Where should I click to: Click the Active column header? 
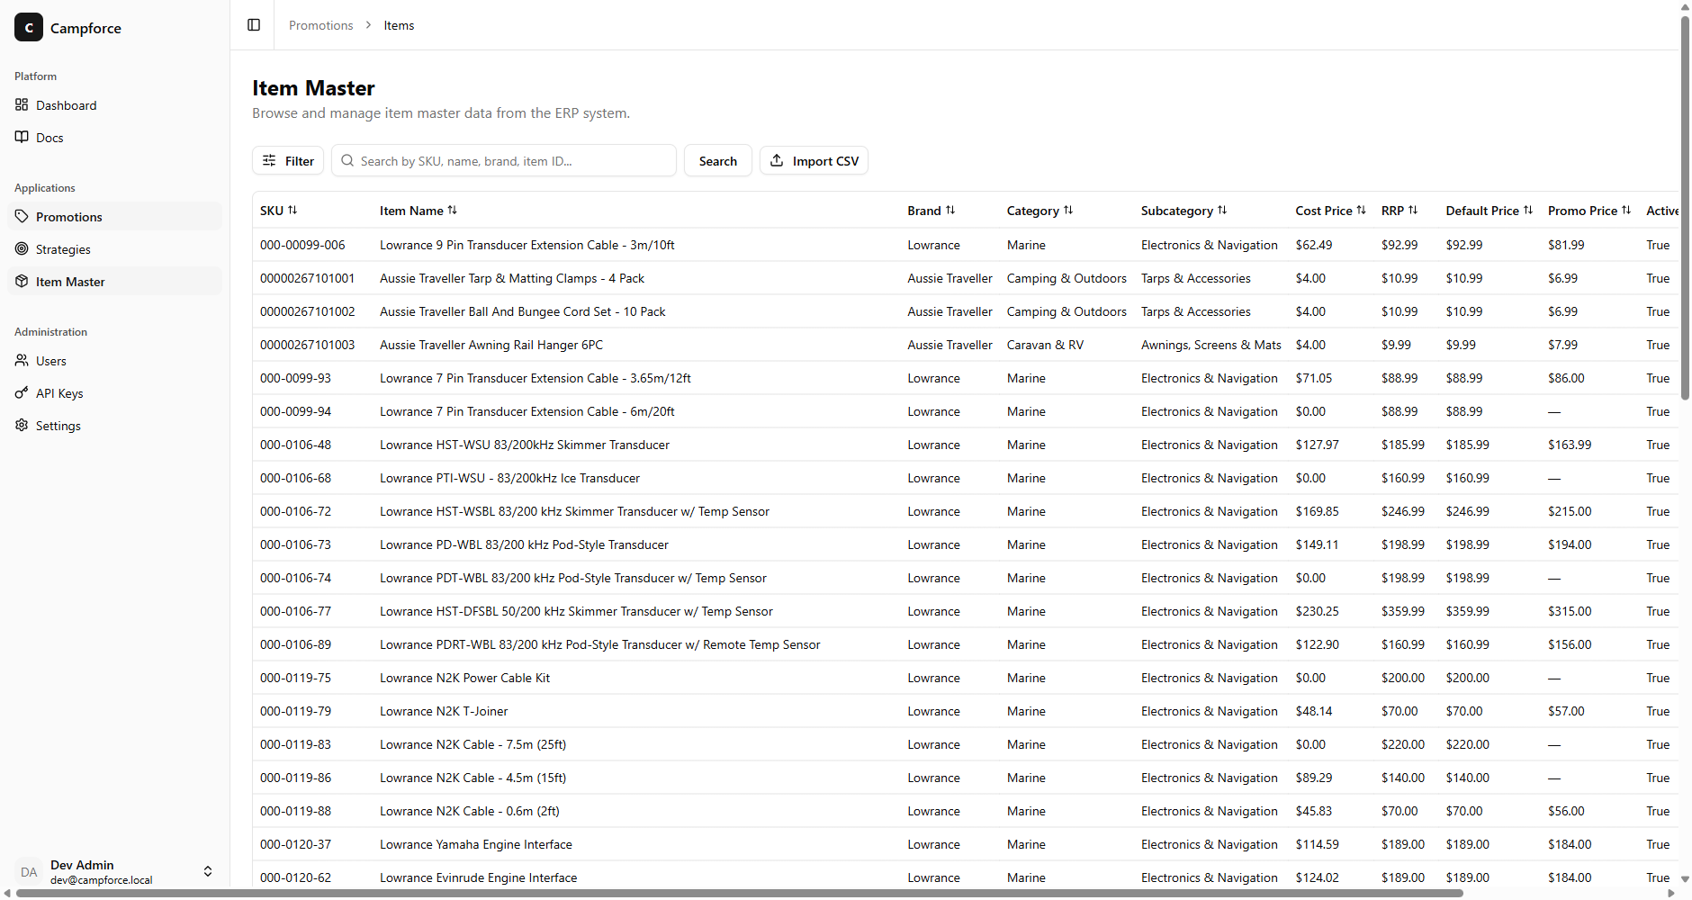click(x=1661, y=211)
